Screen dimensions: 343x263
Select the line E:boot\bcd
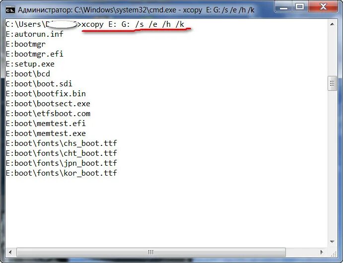(x=28, y=74)
